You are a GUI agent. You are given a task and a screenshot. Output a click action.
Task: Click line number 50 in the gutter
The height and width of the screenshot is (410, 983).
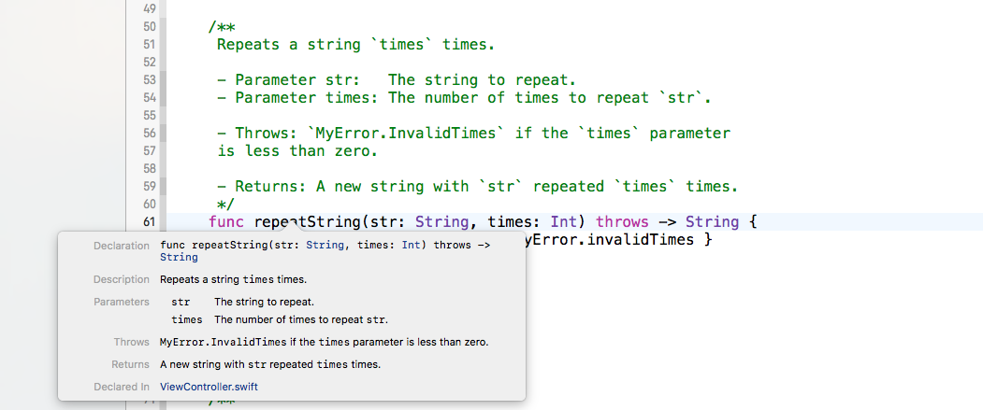[149, 27]
